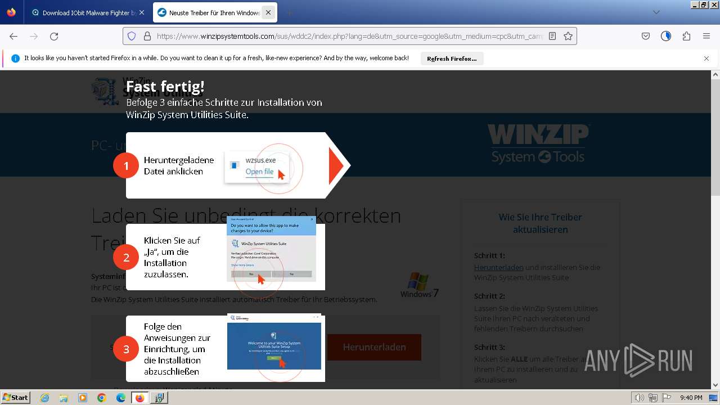Dismiss the Firefox refresh notification bar

click(706, 58)
